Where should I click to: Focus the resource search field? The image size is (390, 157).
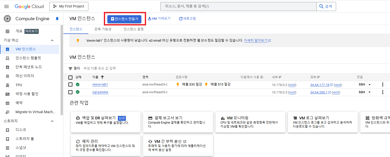coord(238,6)
